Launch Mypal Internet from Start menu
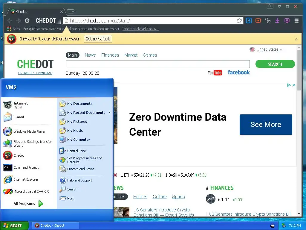The image size is (306, 230). tap(29, 105)
